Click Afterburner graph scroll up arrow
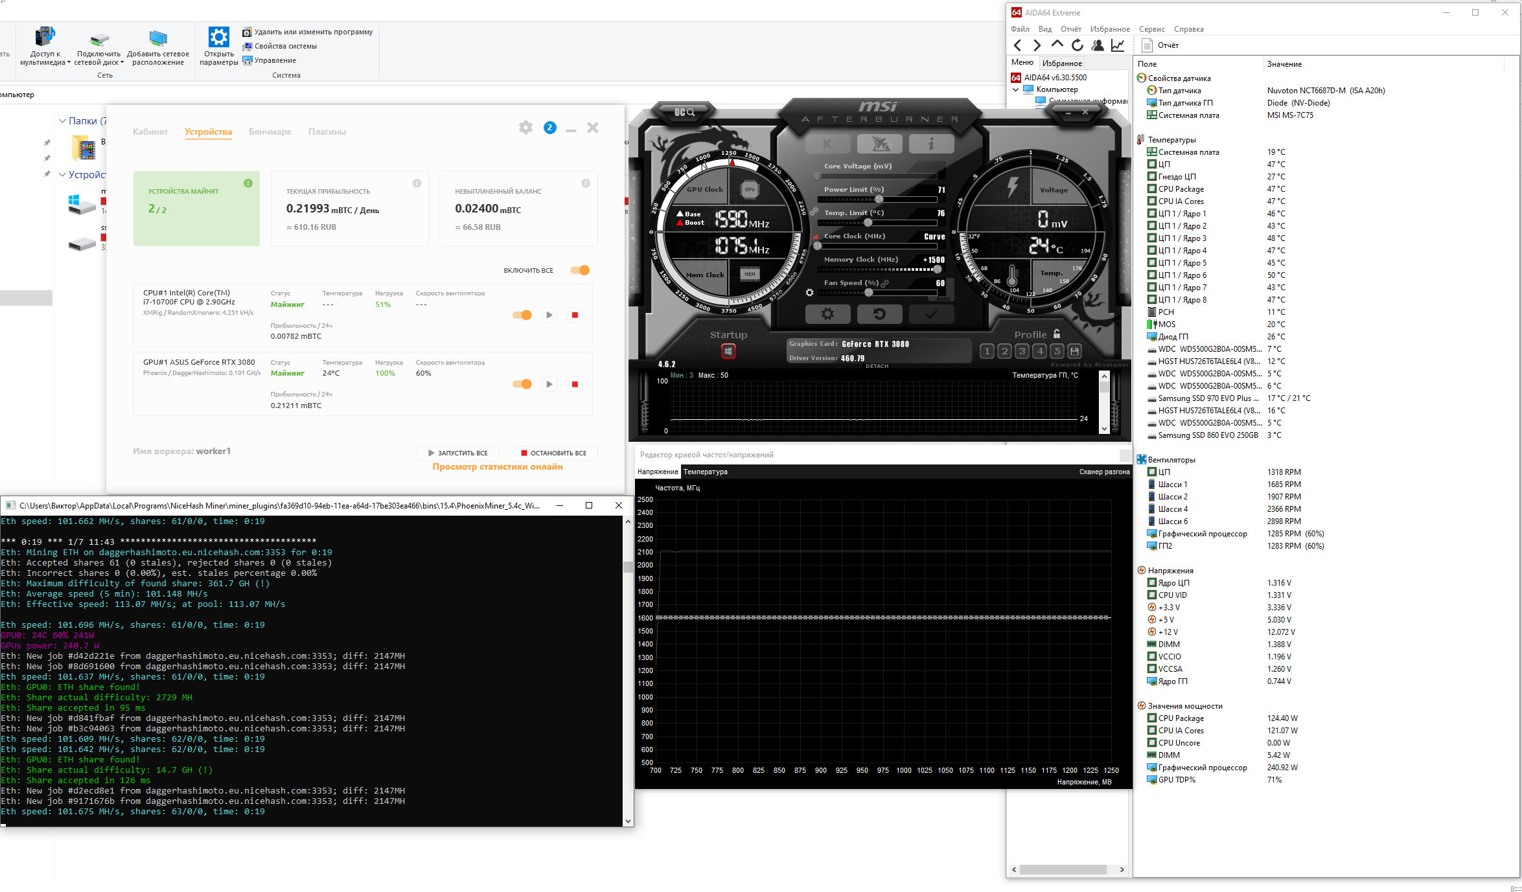The width and height of the screenshot is (1522, 892). point(1105,376)
